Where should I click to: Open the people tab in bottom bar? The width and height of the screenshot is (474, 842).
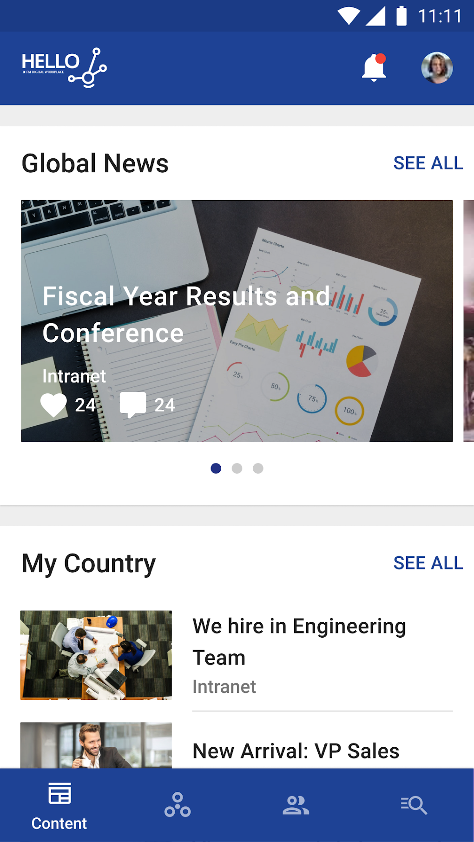coord(296,805)
